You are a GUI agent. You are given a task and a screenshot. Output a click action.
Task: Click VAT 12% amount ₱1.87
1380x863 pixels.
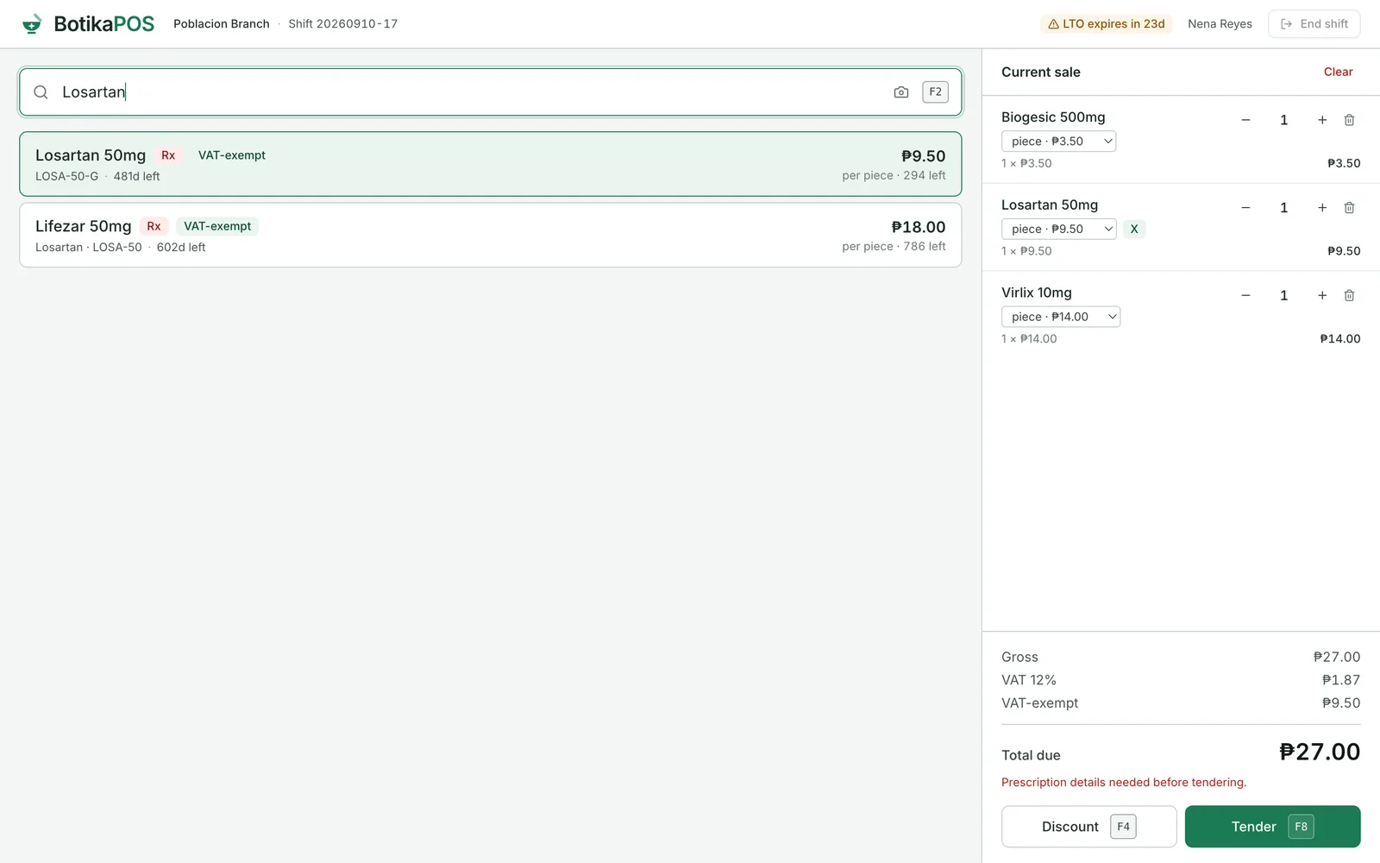point(1341,680)
